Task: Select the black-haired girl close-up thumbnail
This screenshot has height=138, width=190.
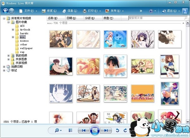Action: [115, 66]
